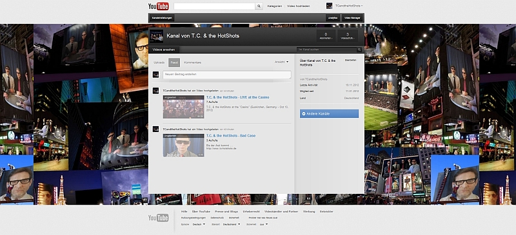Click the magnifier search button beside the top search box
The height and width of the screenshot is (235, 516).
(259, 6)
